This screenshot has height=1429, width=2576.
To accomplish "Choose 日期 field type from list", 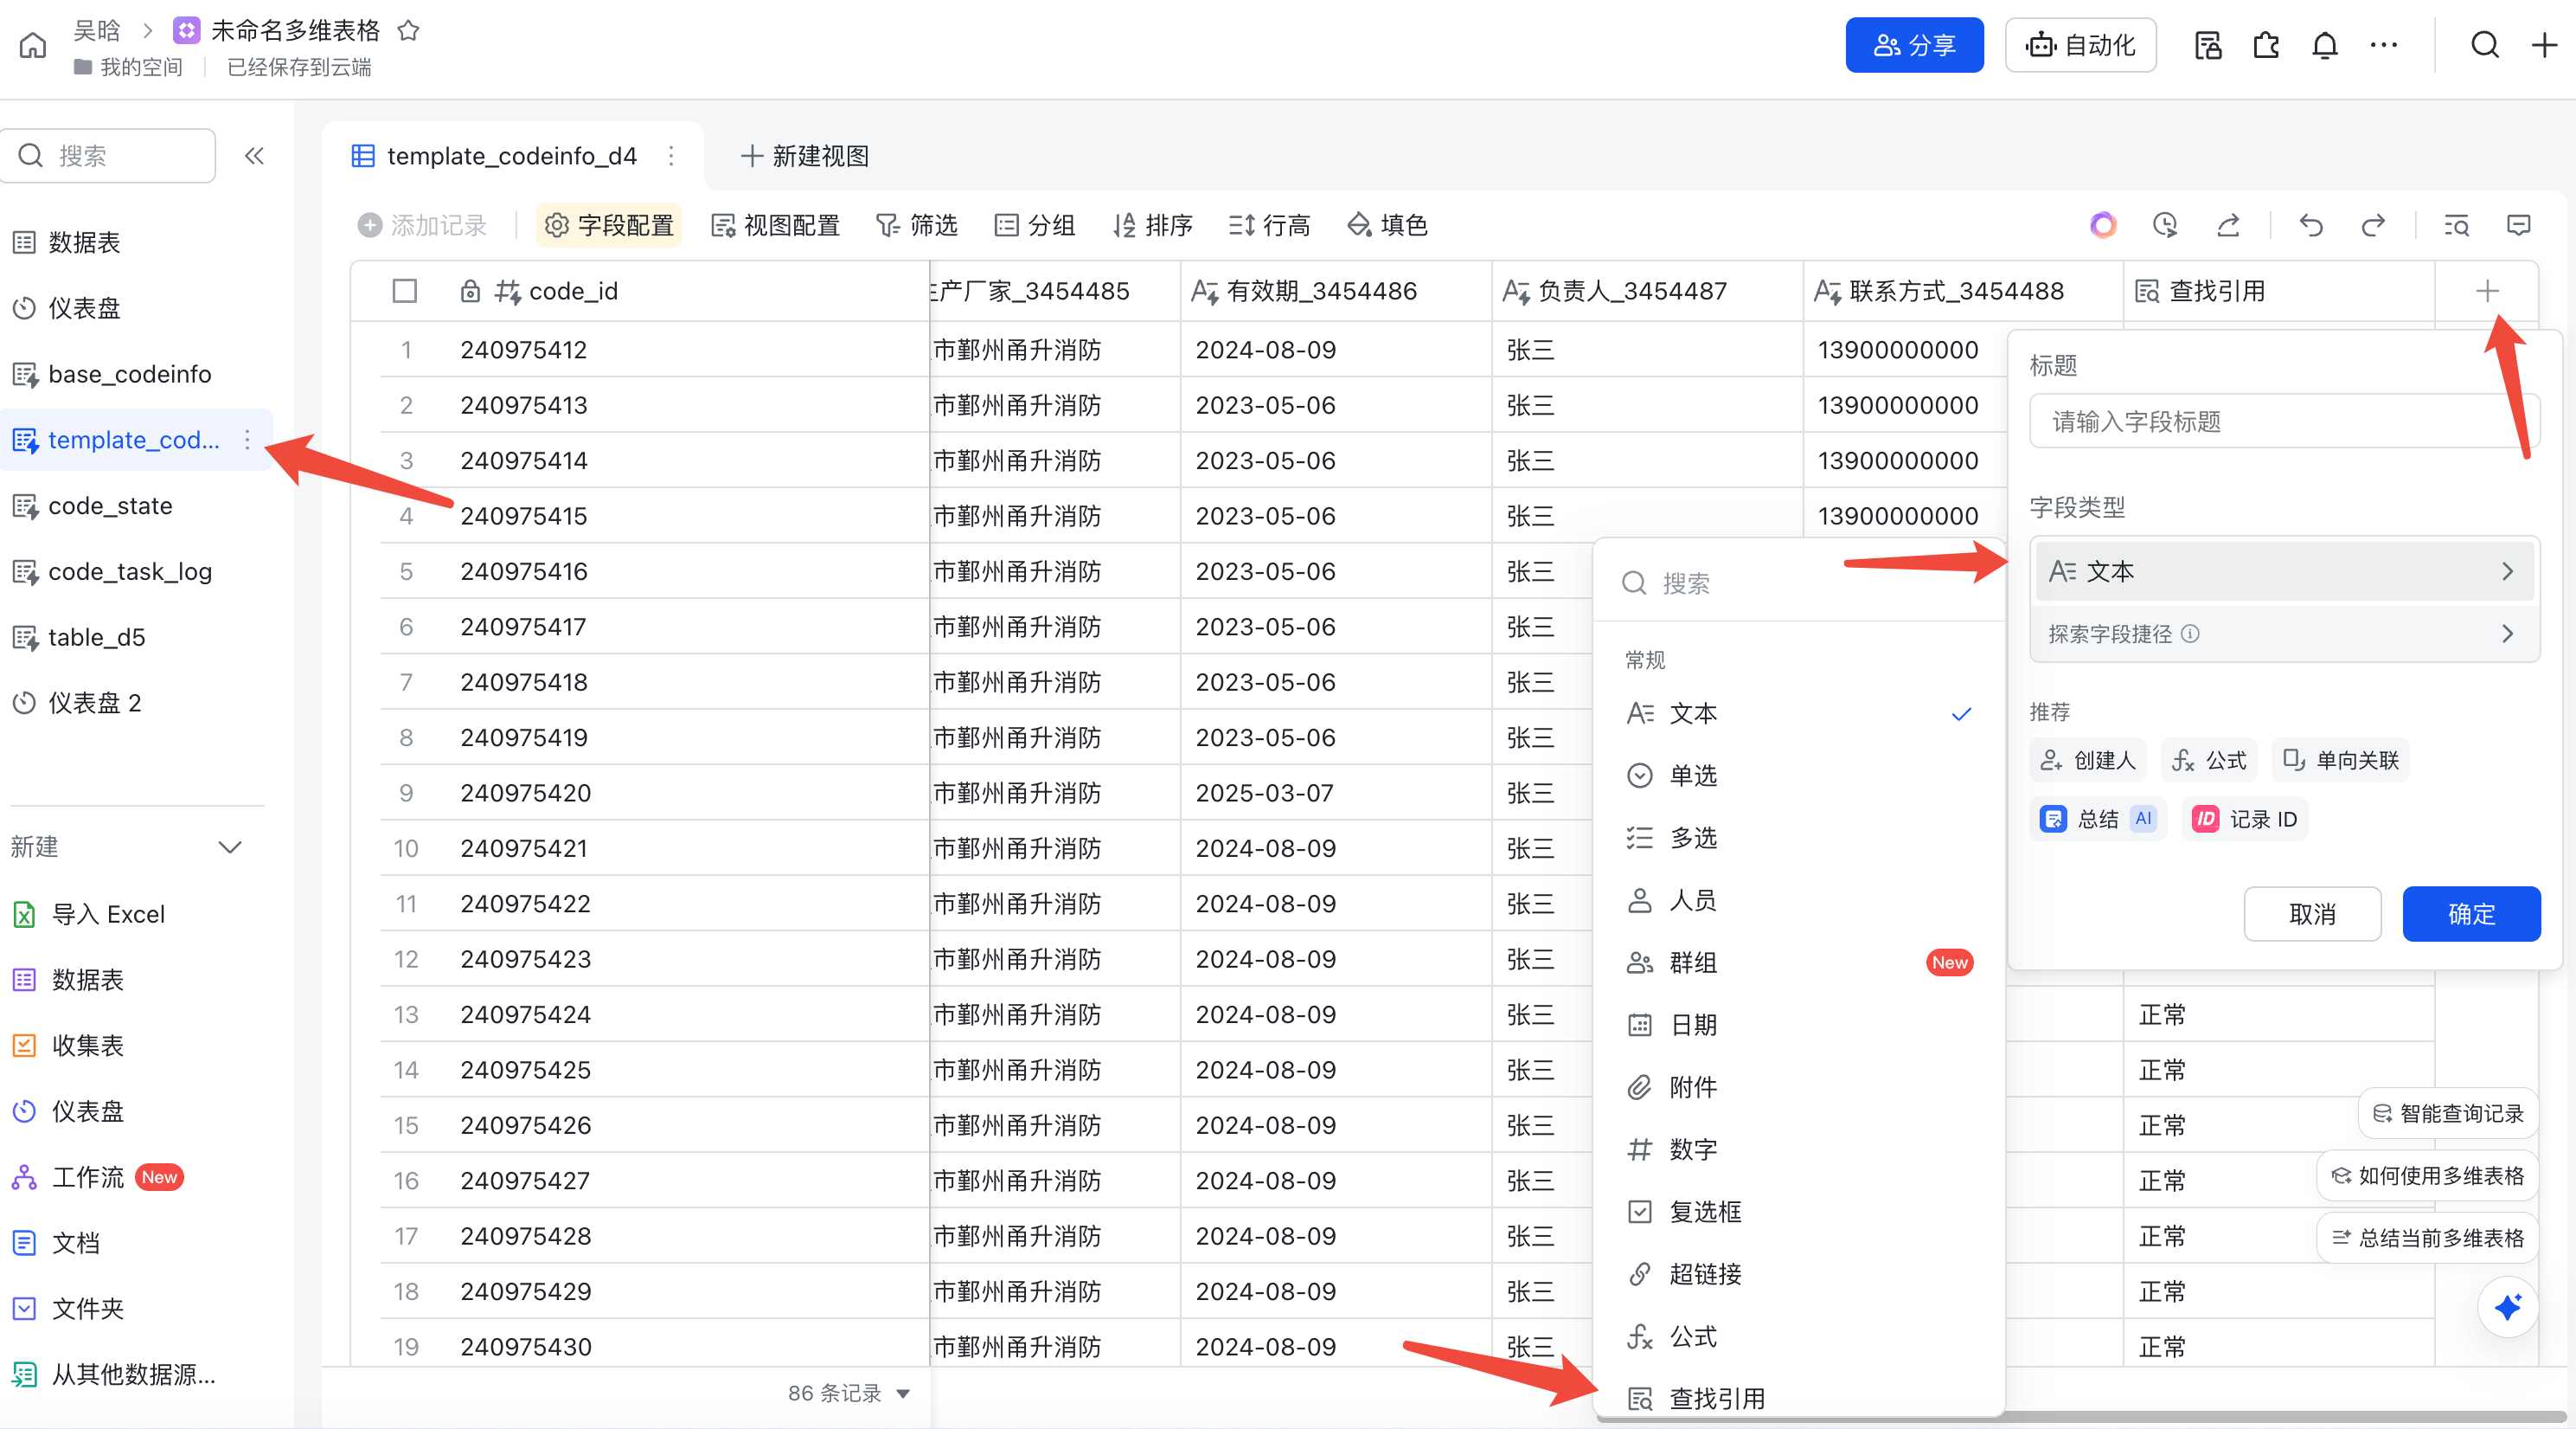I will 1798,1025.
